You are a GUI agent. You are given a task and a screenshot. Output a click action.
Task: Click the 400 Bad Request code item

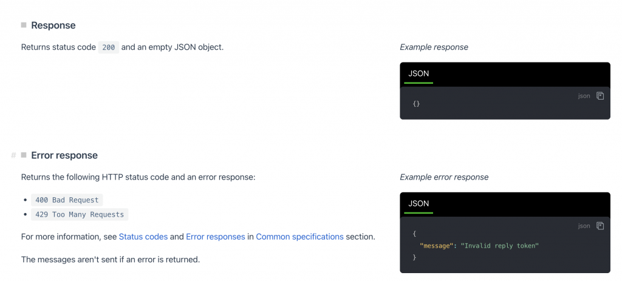click(x=67, y=200)
